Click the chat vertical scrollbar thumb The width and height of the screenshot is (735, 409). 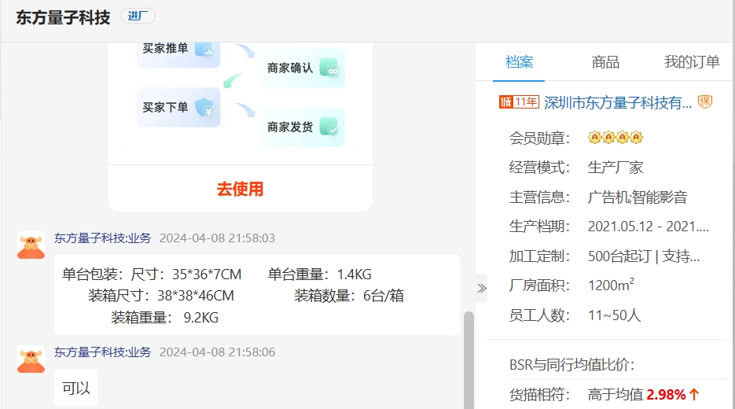(469, 359)
